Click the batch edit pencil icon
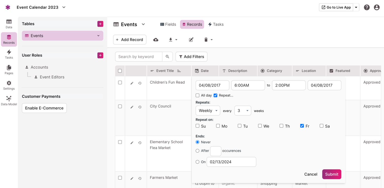 tap(191, 39)
